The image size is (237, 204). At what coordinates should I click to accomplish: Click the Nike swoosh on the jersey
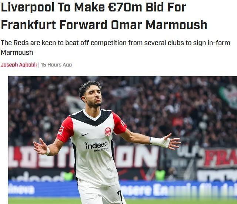(x=85, y=134)
